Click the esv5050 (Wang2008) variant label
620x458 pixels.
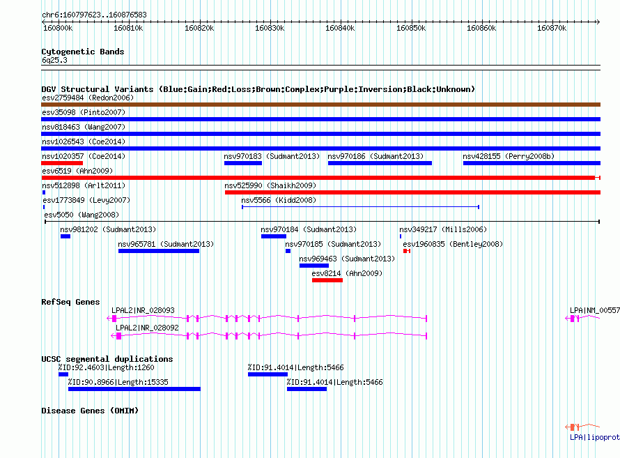(x=82, y=215)
